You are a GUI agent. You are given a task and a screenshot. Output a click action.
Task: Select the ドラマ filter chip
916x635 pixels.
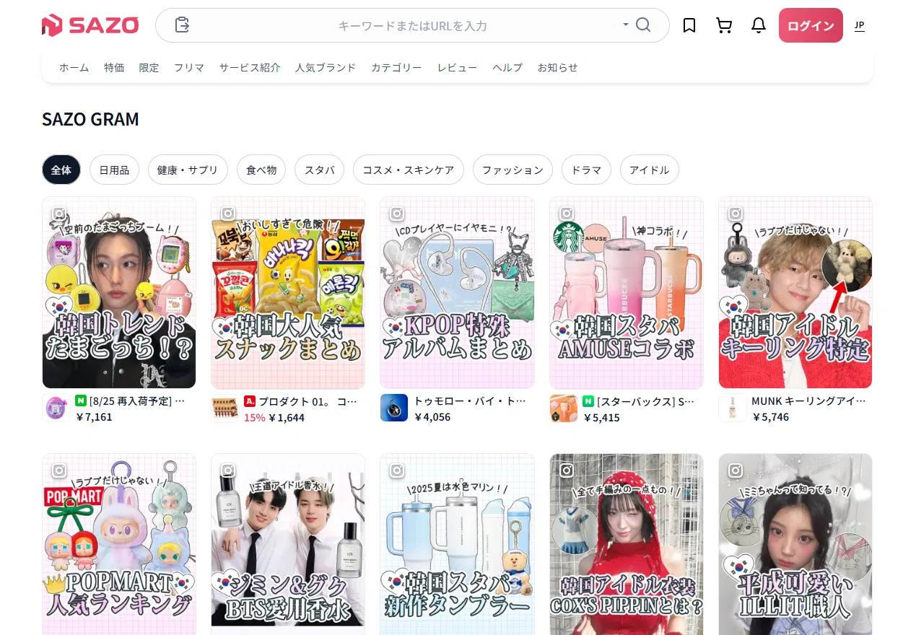click(x=586, y=170)
